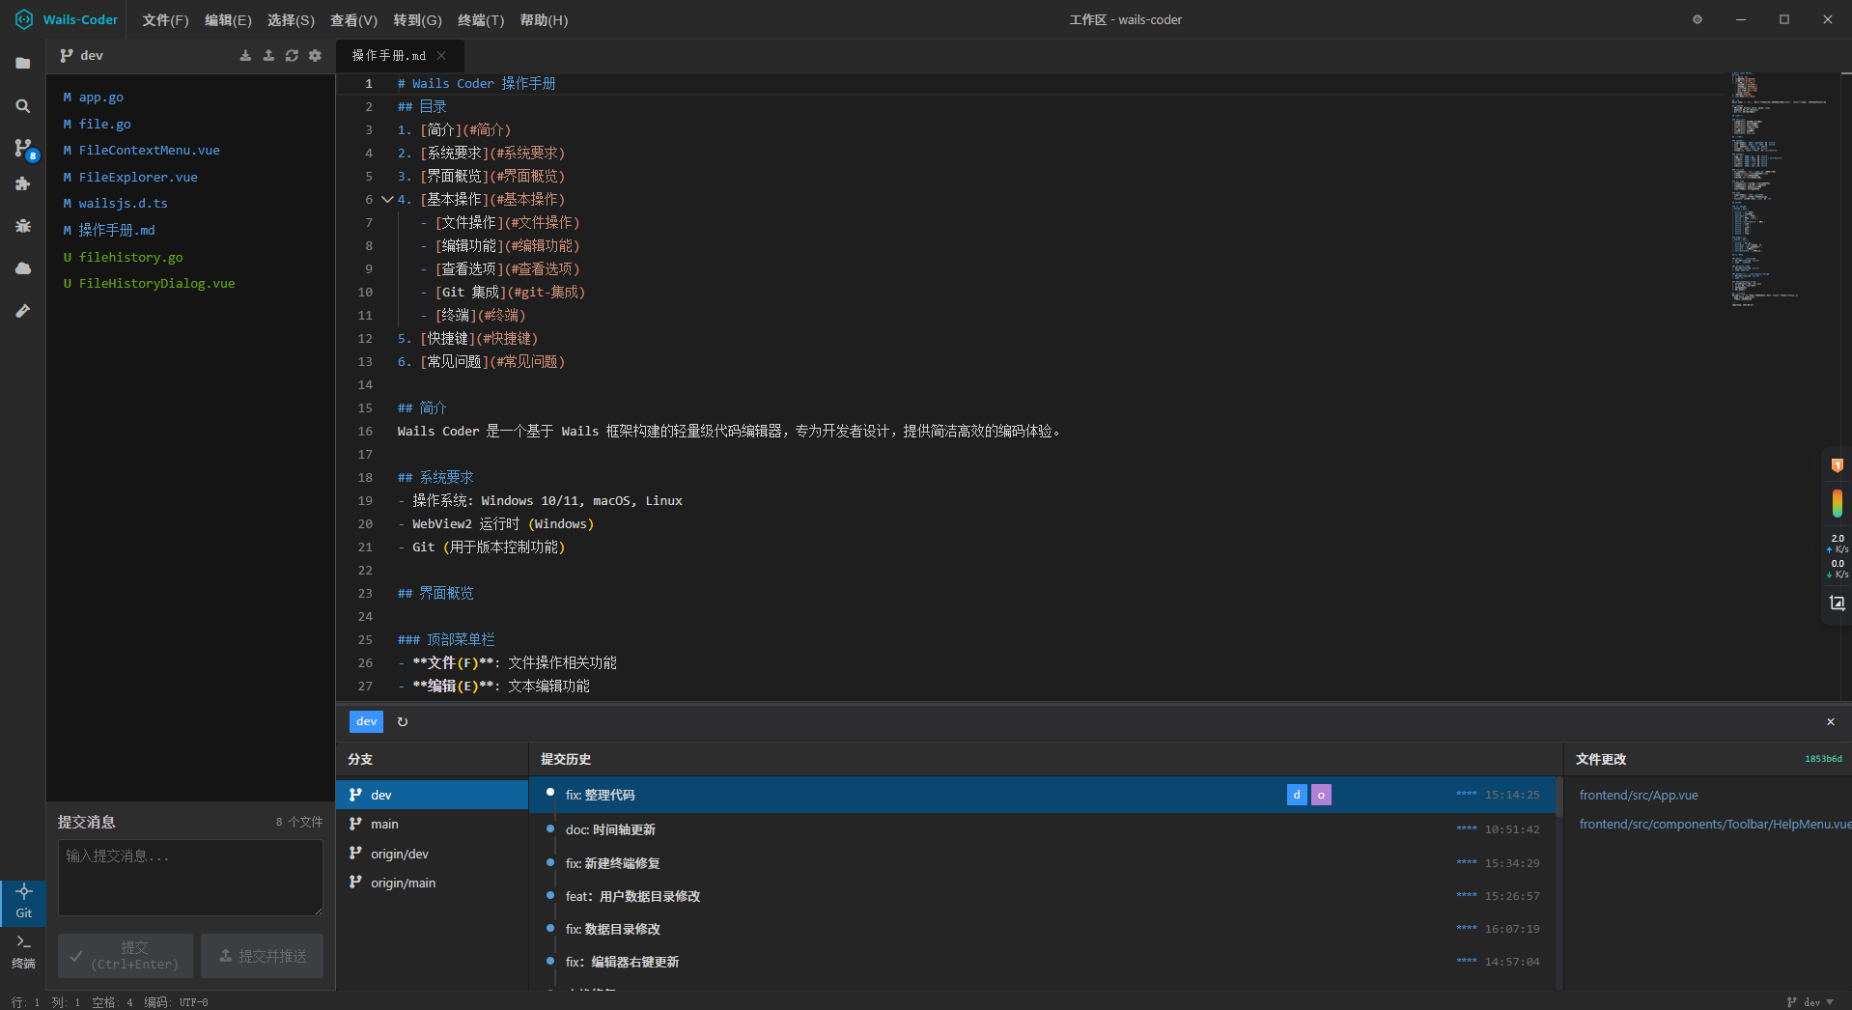
Task: Select commit 'fix: 数据目录修改'
Action: point(1043,929)
